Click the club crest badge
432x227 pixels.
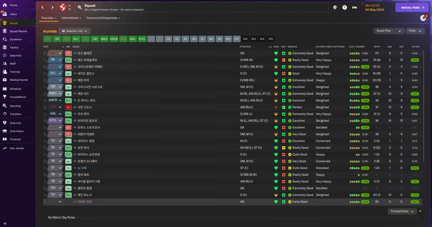pyautogui.click(x=62, y=7)
